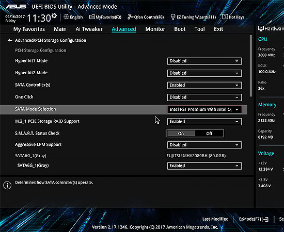The image size is (284, 232).
Task: Click the PCH Storage Configuration heading
Action: pos(41,51)
